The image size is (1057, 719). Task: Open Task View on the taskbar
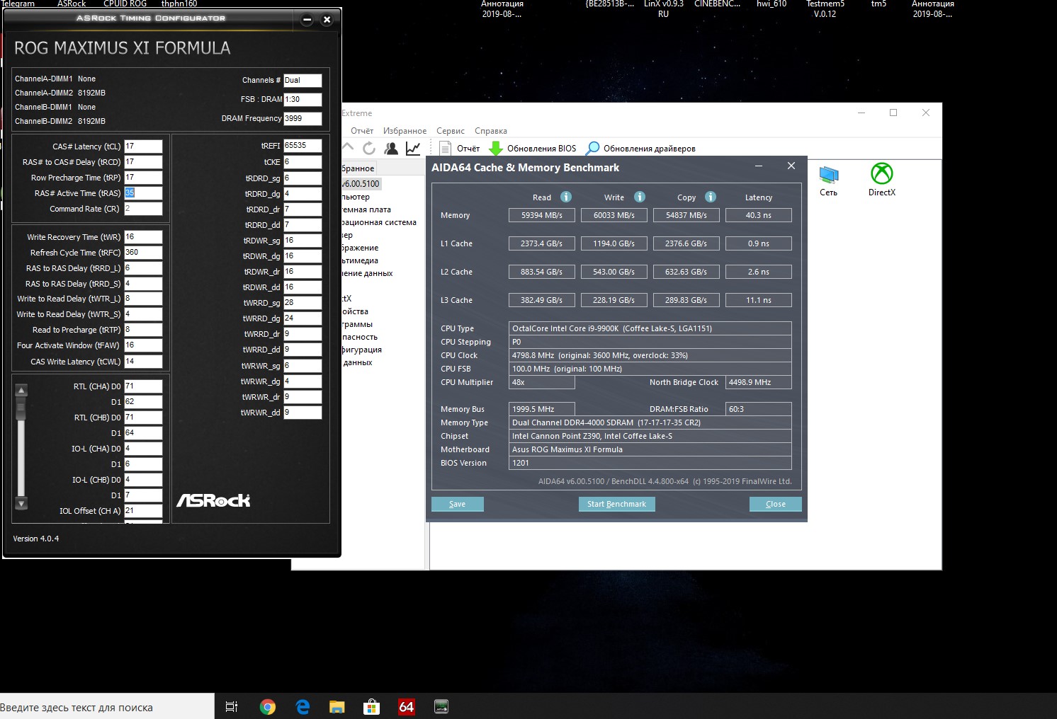tap(232, 706)
